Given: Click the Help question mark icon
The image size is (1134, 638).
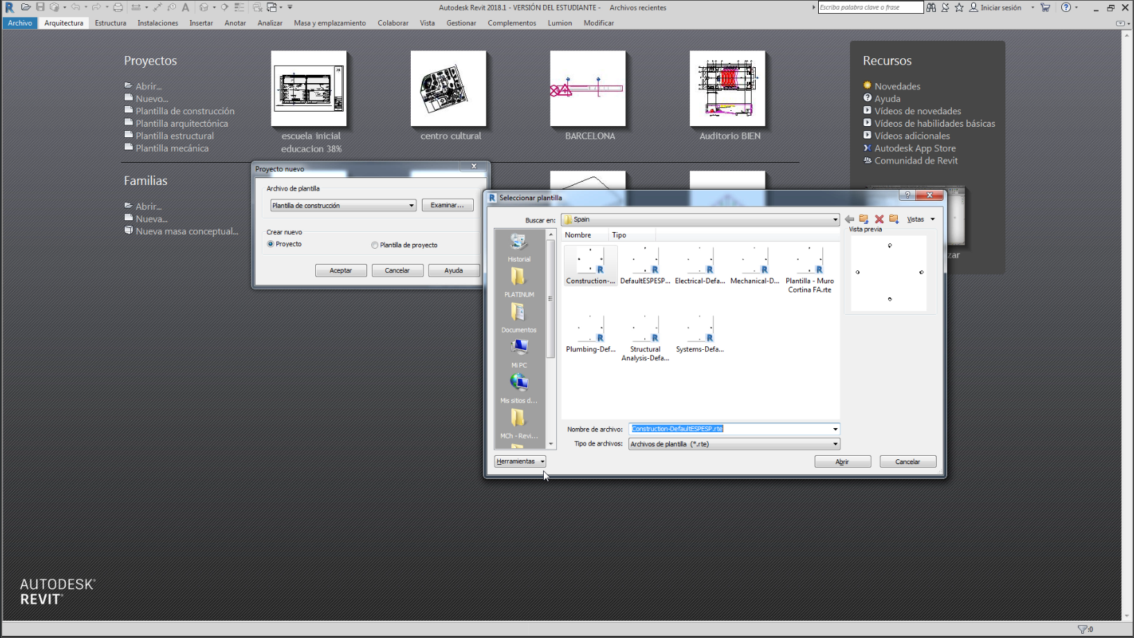Looking at the screenshot, I should tap(1066, 7).
